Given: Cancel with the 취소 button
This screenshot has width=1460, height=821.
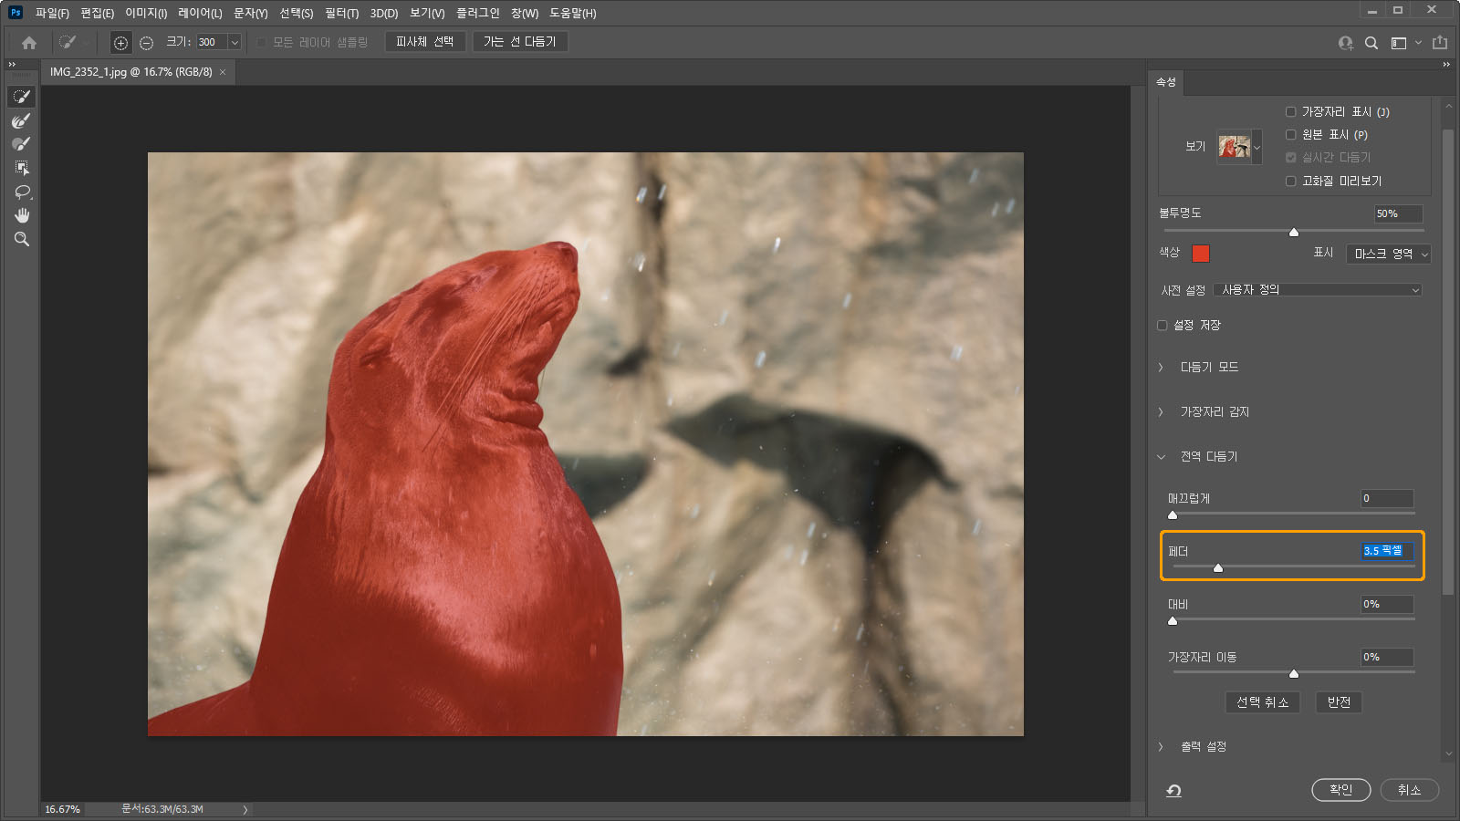Looking at the screenshot, I should tap(1410, 790).
